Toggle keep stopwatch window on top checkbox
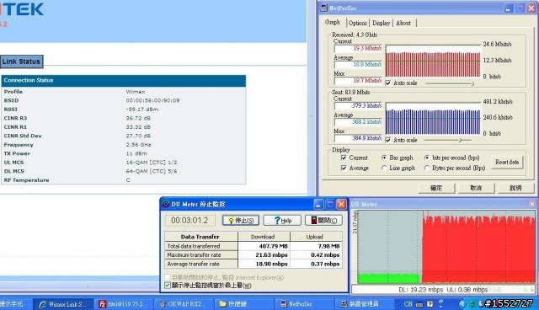Image resolution: width=539 pixels, height=310 pixels. coord(168,286)
